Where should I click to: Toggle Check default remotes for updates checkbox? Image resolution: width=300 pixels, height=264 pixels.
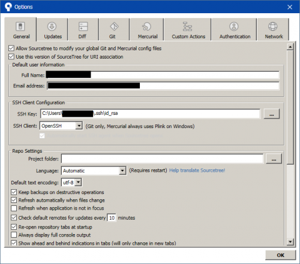[14, 217]
